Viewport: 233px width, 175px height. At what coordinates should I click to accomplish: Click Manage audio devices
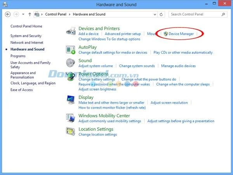tap(179, 66)
